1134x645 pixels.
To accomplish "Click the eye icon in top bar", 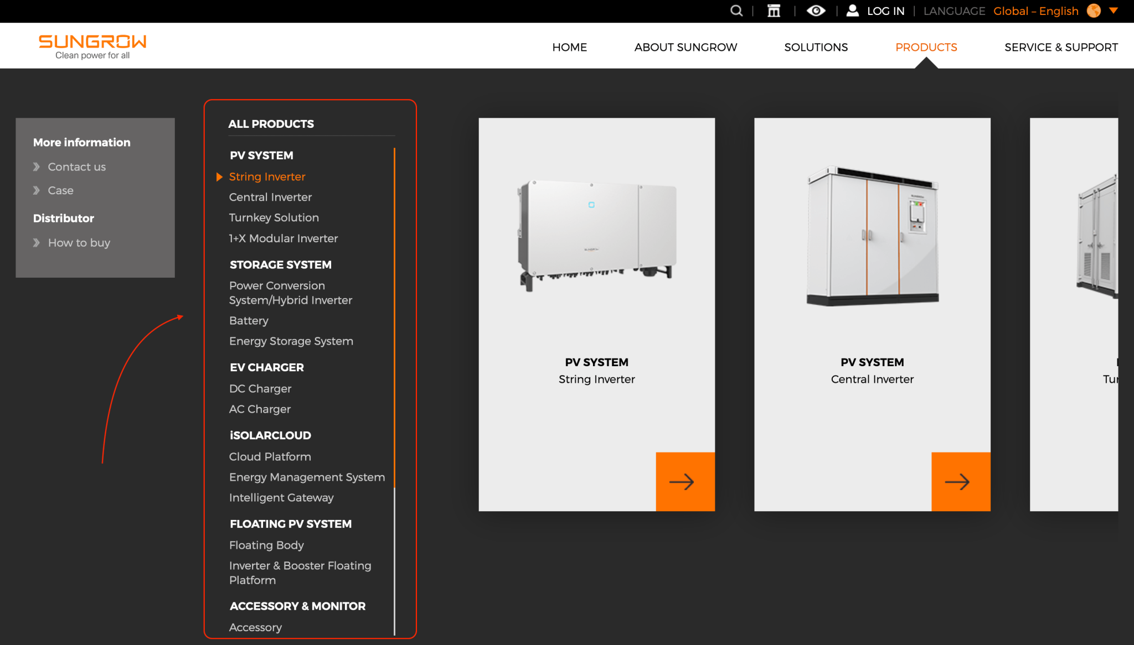I will coord(816,11).
